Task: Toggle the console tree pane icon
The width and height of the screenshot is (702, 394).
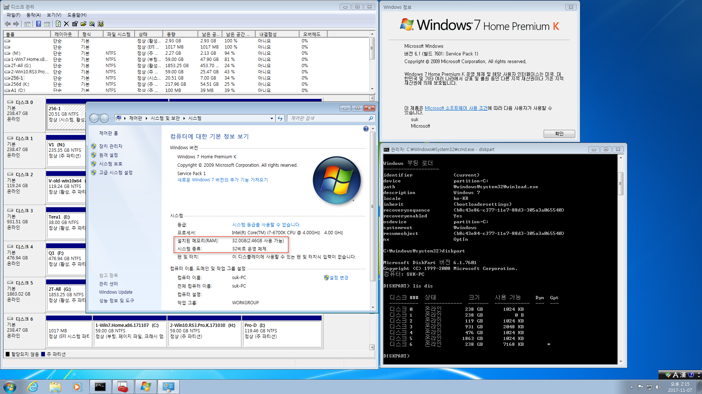Action: click(27, 24)
